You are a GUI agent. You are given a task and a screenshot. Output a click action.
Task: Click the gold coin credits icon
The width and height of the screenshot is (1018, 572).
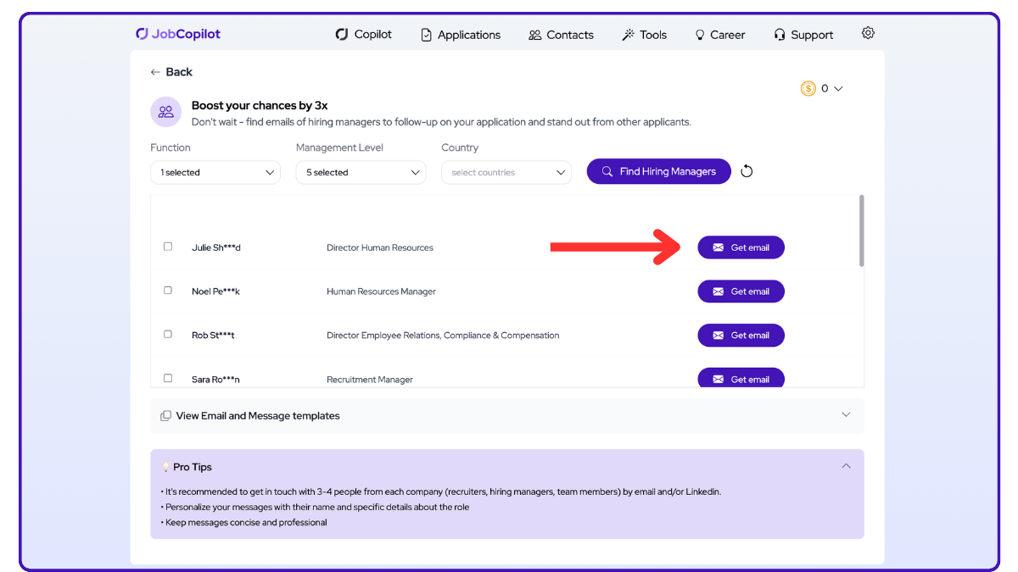point(808,88)
